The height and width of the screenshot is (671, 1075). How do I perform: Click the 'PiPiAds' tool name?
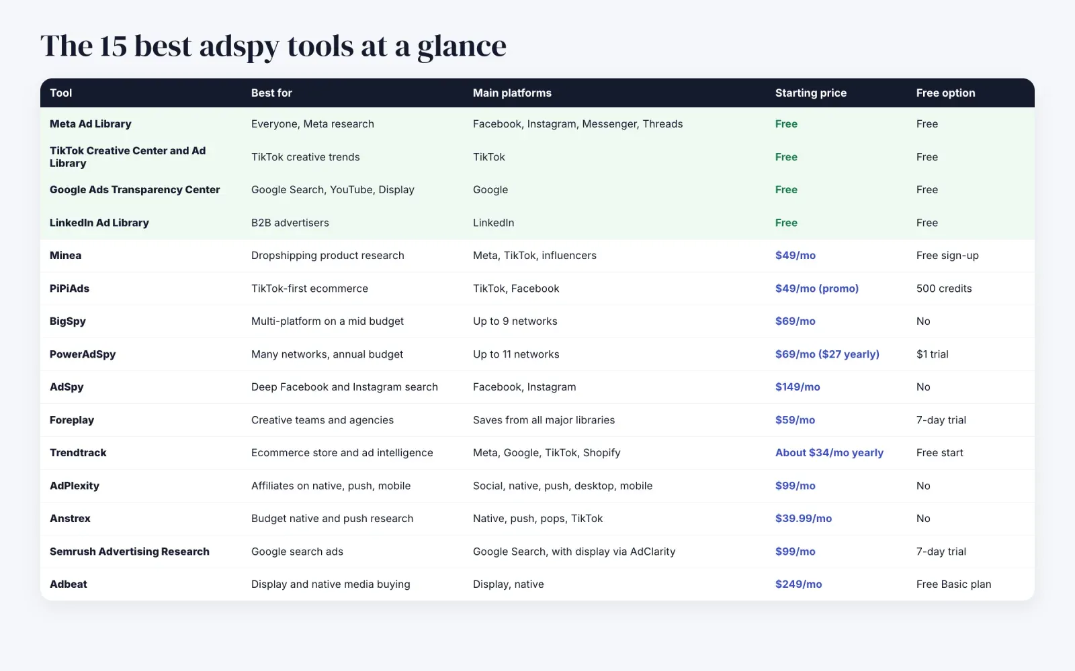69,289
